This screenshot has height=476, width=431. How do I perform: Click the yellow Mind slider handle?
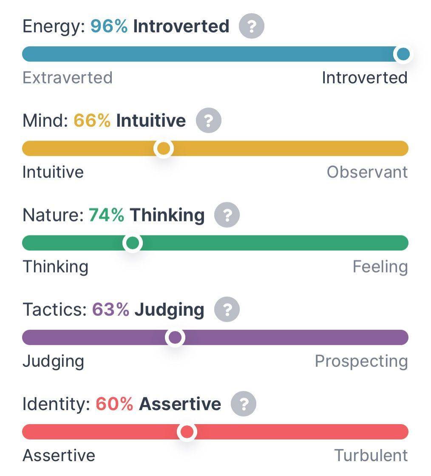pos(164,149)
